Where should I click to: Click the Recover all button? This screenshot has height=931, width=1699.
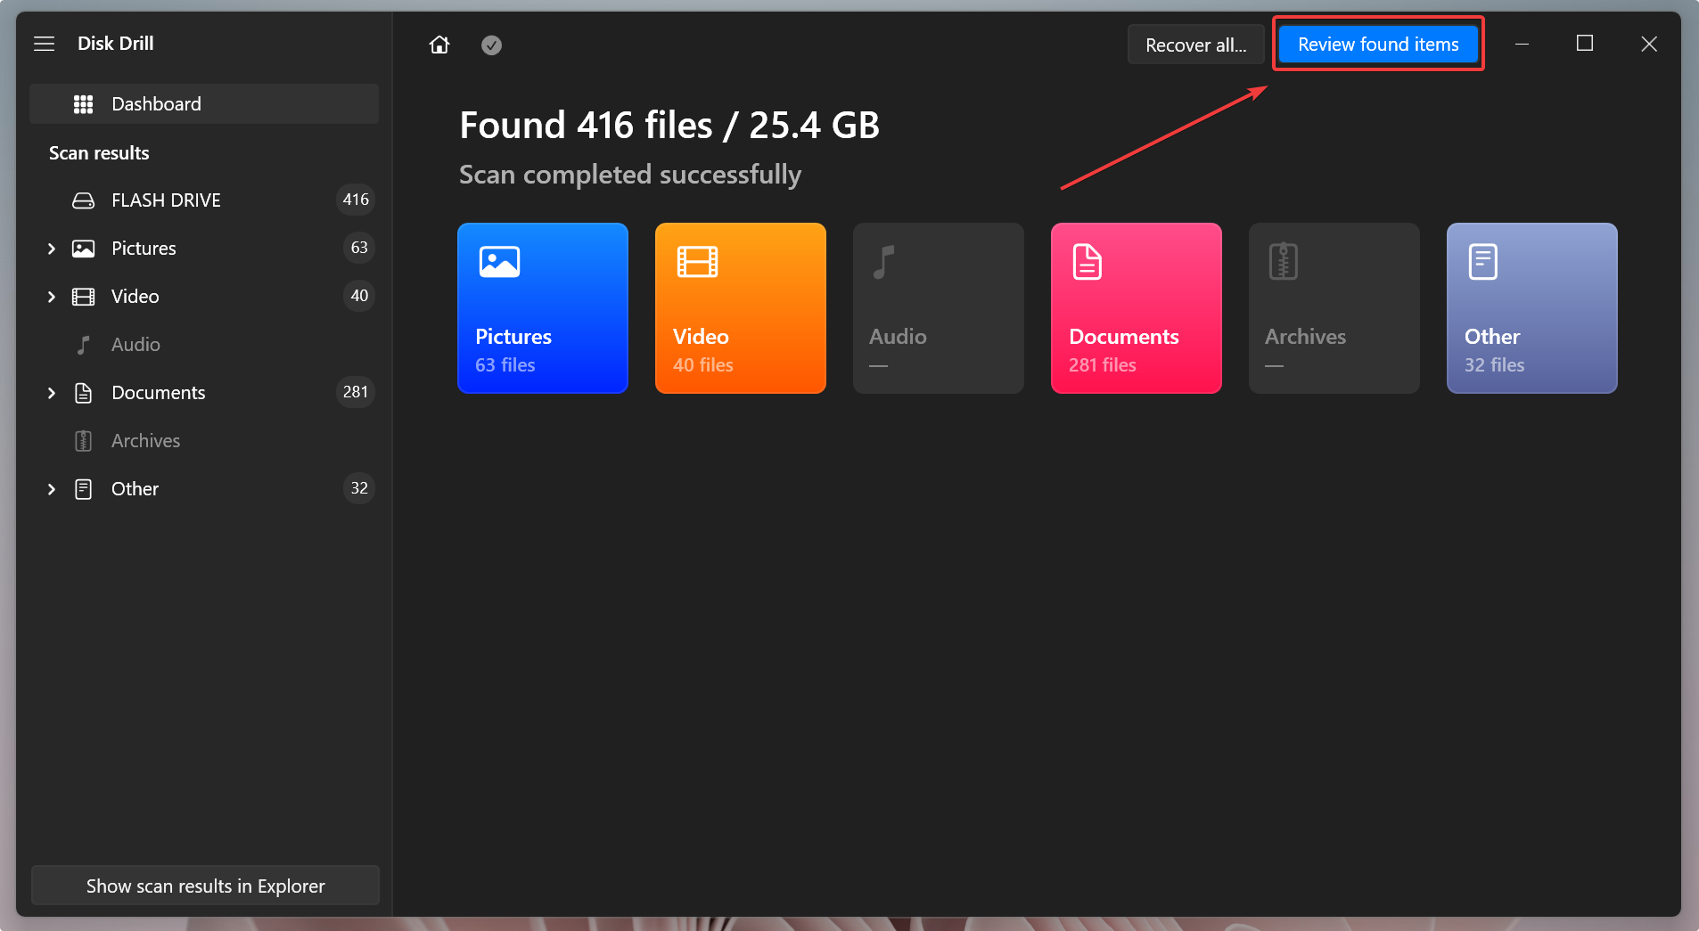click(1195, 45)
